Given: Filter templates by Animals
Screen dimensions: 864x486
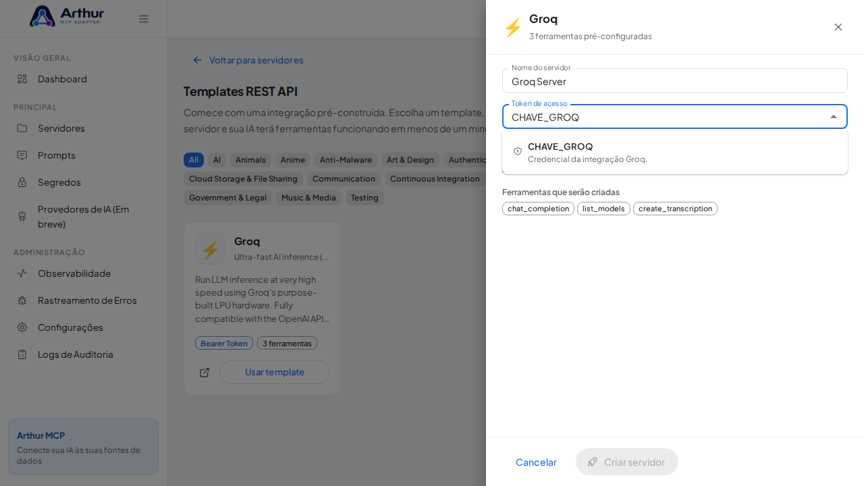Looking at the screenshot, I should (x=250, y=160).
